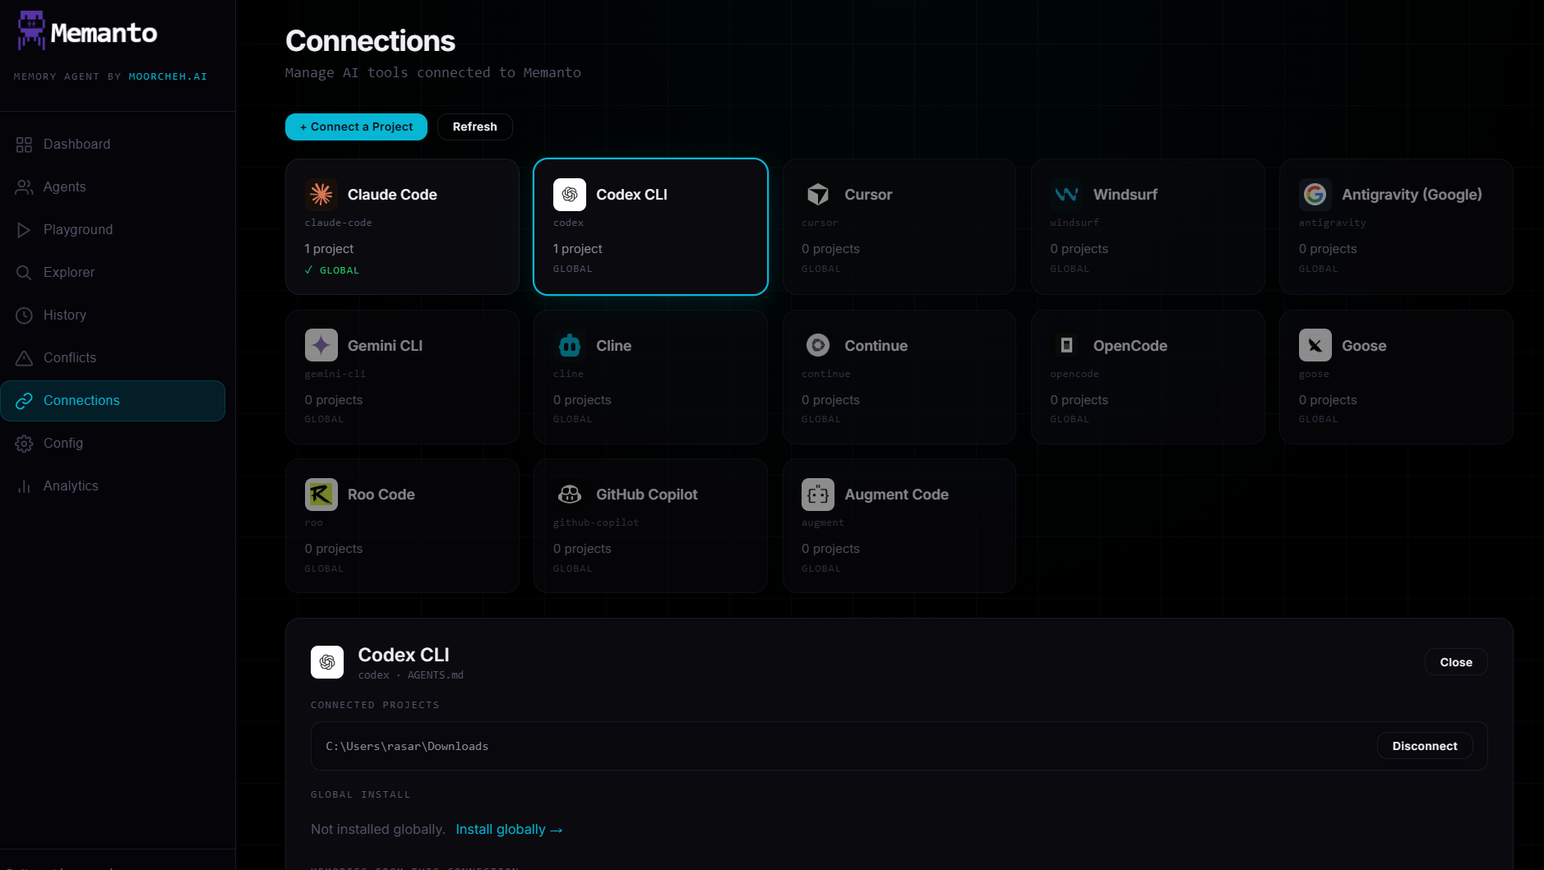This screenshot has height=870, width=1544.
Task: Click the 'codex · AGENTS.md' subtitle
Action: (x=410, y=675)
